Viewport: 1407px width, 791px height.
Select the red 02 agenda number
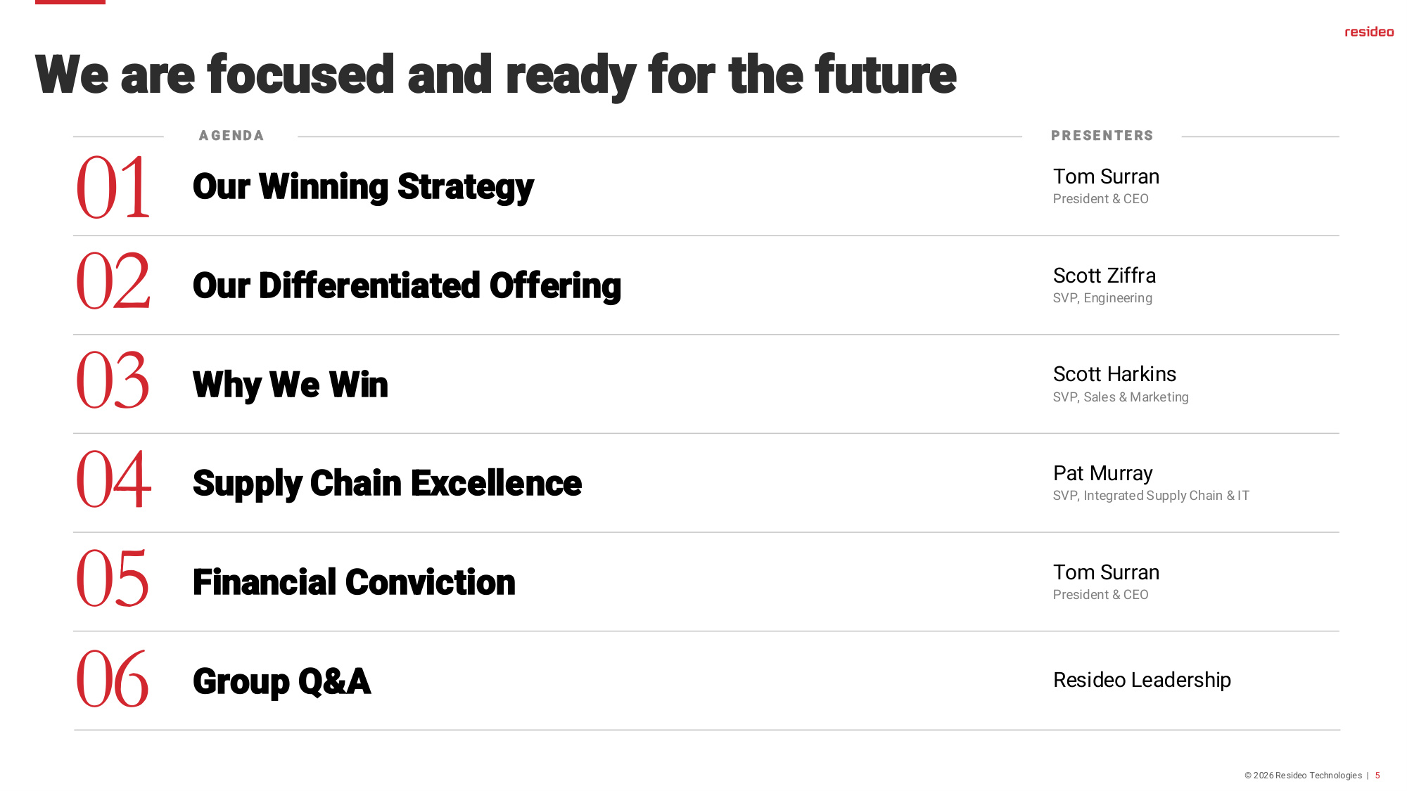(113, 281)
